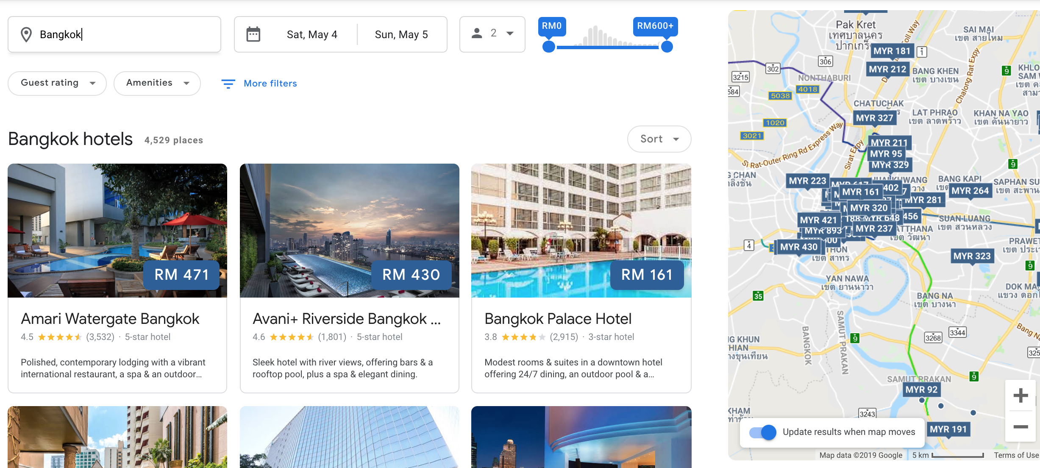This screenshot has width=1040, height=468.
Task: Click the MYR 237 map price marker
Action: (x=874, y=229)
